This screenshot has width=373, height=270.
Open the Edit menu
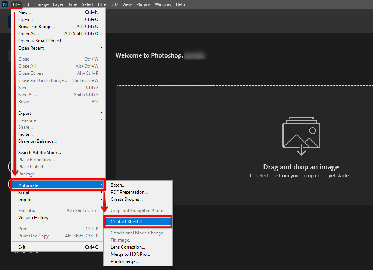[28, 4]
